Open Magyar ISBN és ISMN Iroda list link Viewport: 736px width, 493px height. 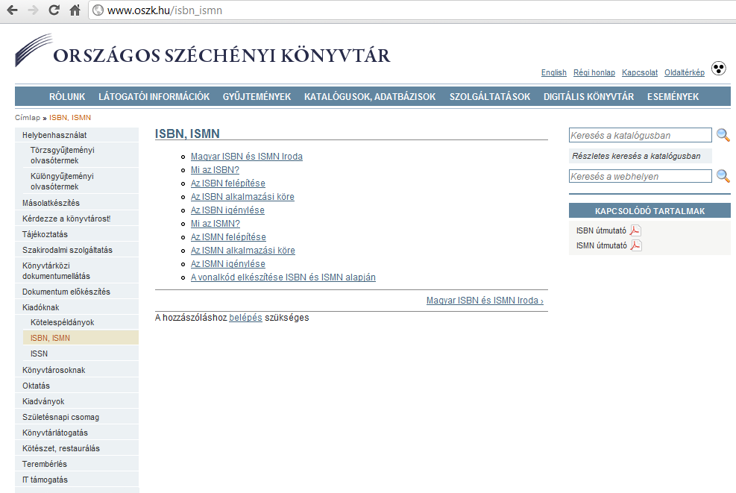pos(246,157)
